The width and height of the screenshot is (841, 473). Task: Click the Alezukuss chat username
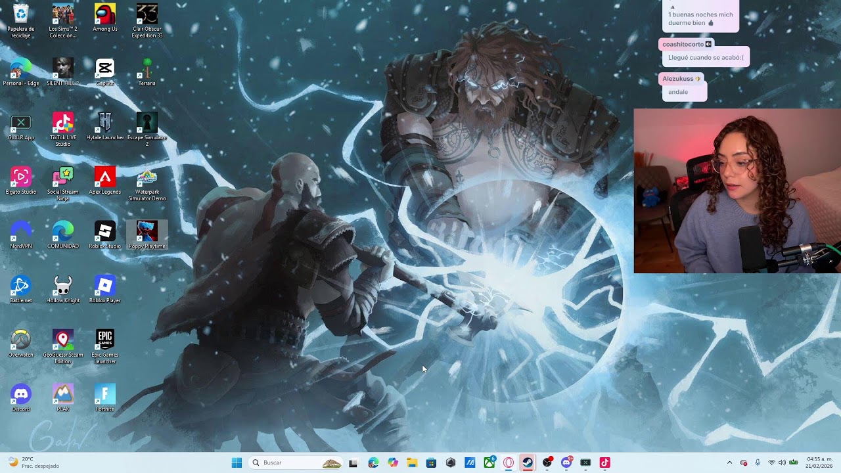(x=678, y=79)
